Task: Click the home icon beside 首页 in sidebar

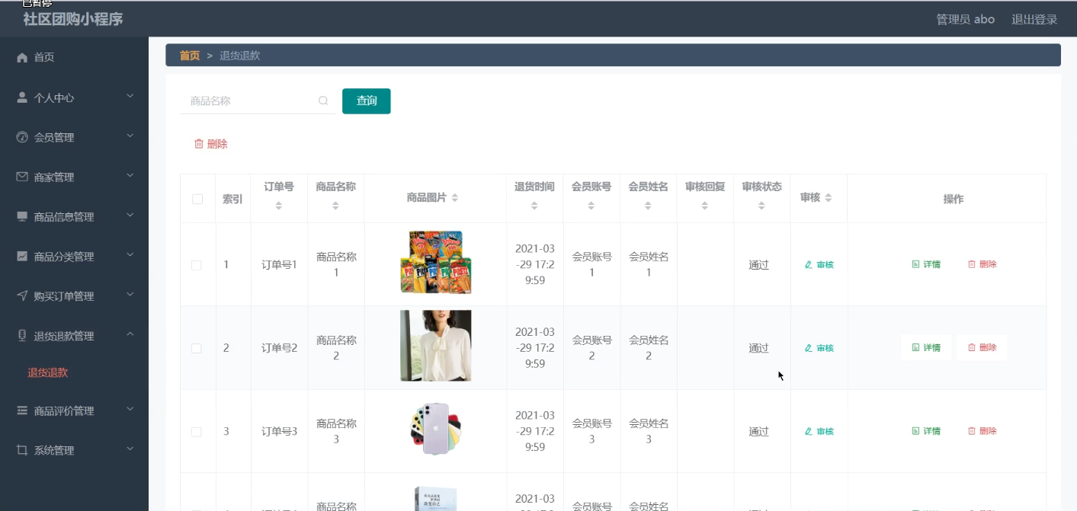Action: [22, 57]
